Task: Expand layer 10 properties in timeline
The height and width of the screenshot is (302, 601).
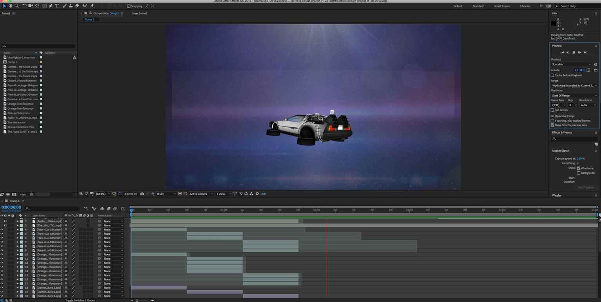Action: 17,255
